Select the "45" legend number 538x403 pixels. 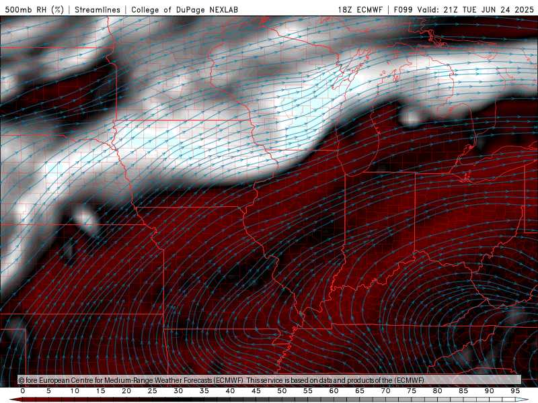click(256, 391)
